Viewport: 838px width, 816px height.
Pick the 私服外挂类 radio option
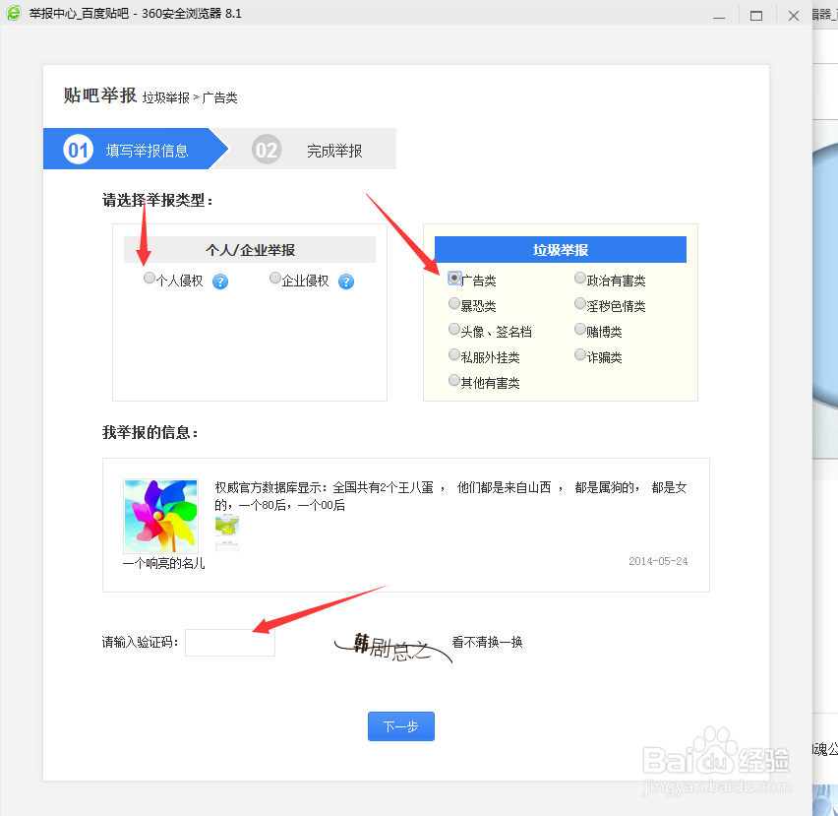point(454,354)
